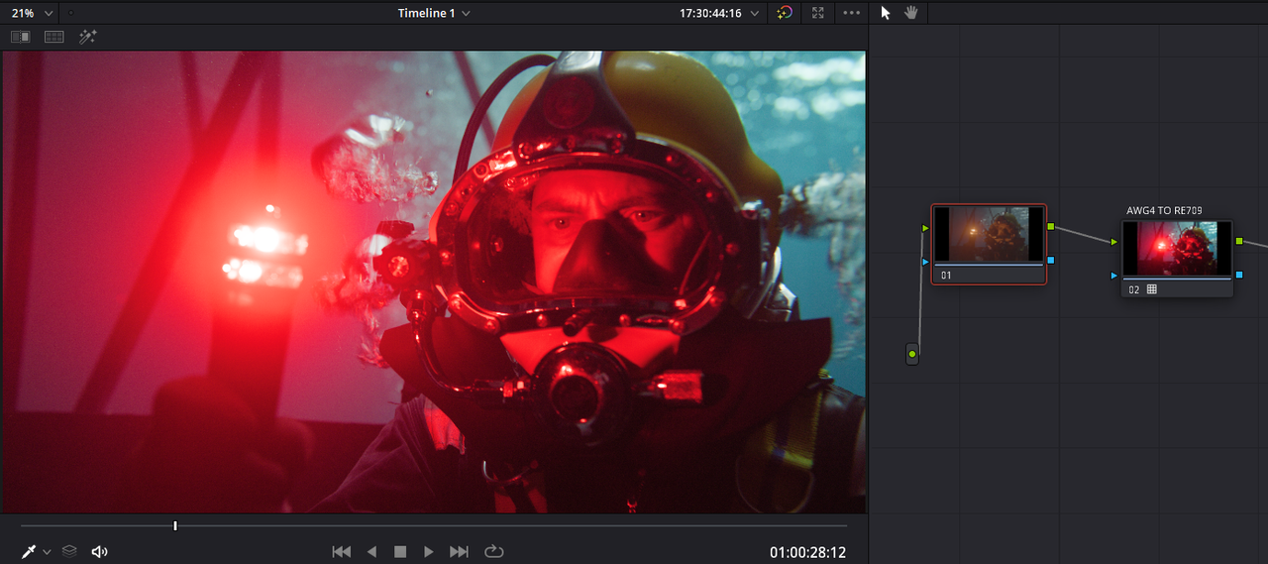The height and width of the screenshot is (564, 1268).
Task: Stop playback with the stop button
Action: [400, 551]
